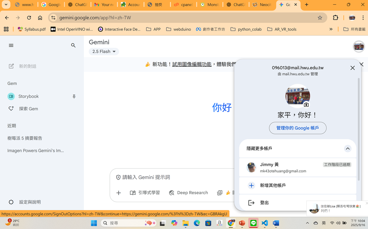Show hidden system tray icons

[307, 223]
